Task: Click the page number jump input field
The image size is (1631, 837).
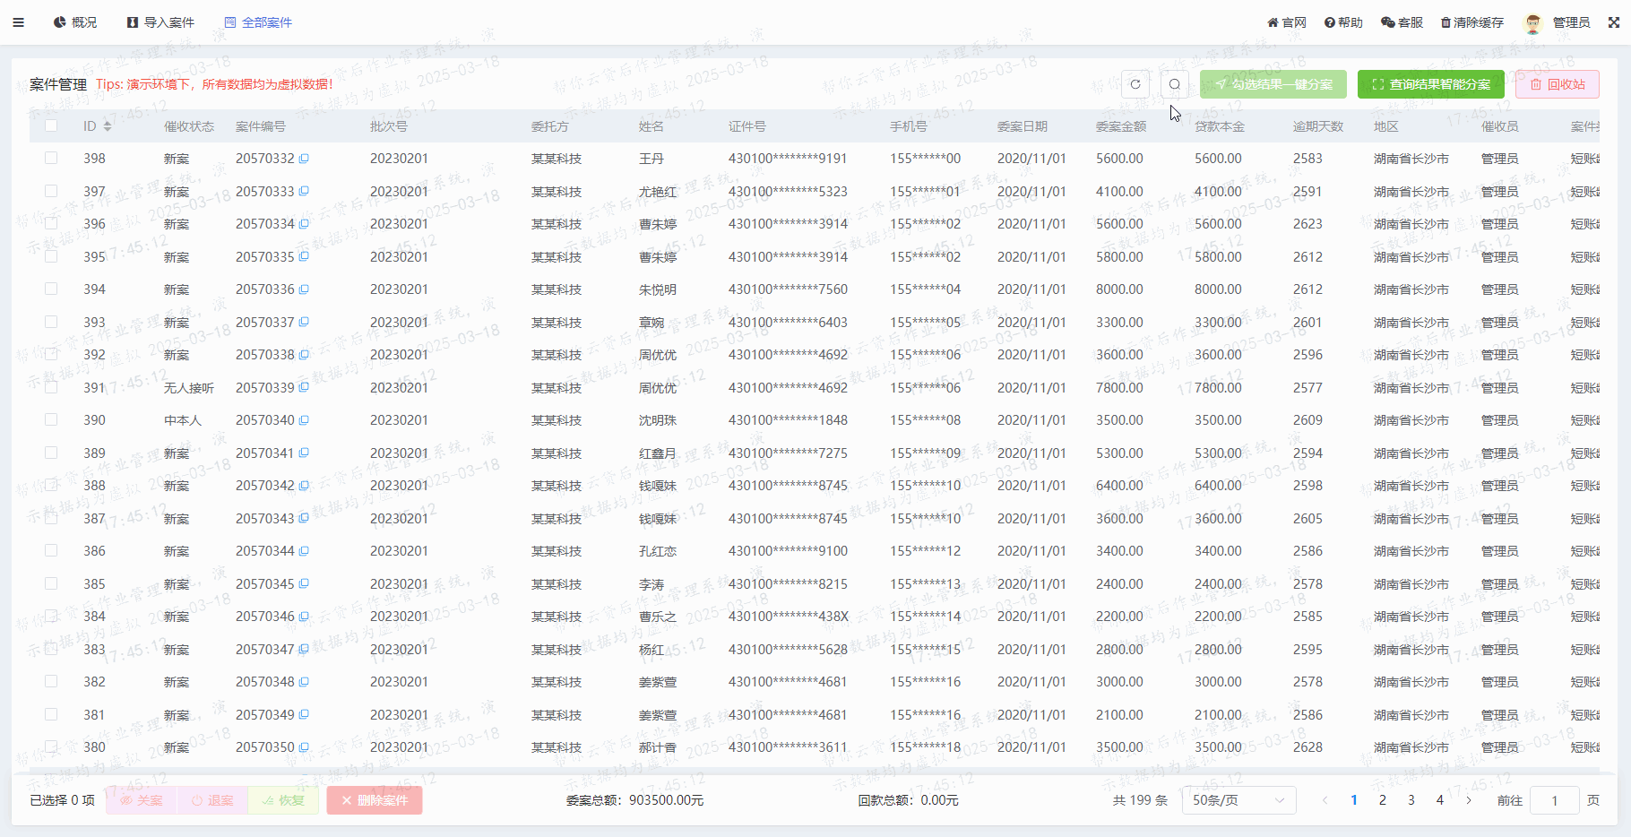Action: (x=1554, y=800)
